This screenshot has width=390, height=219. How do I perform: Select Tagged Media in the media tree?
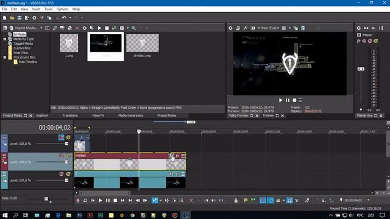[23, 44]
